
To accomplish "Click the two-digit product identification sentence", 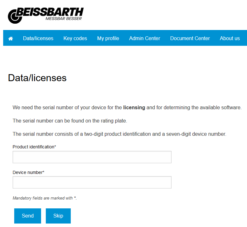I will [119, 134].
